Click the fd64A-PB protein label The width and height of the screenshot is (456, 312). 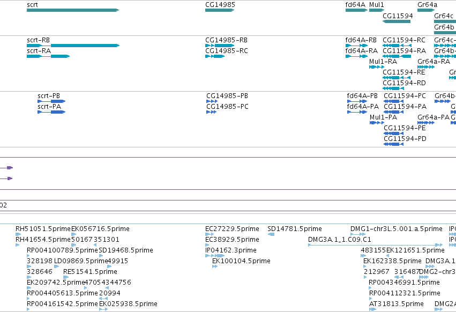pos(362,96)
